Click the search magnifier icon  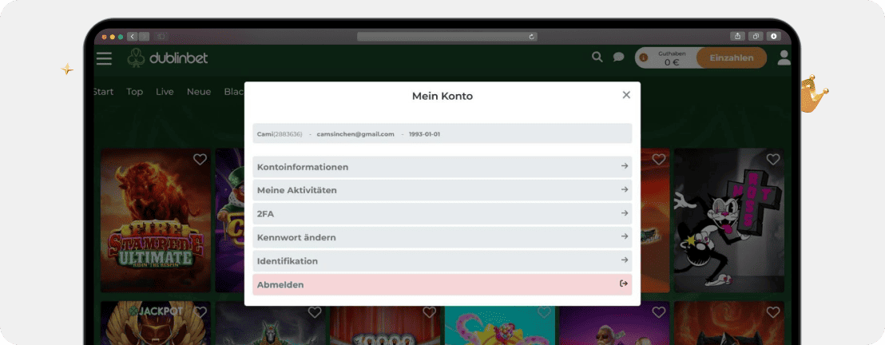597,57
